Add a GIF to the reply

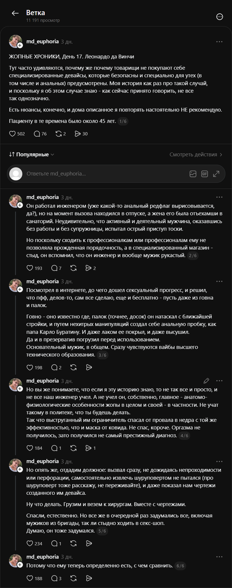[204, 174]
